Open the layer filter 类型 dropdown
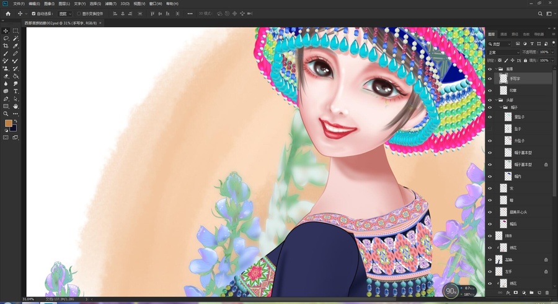558x304 pixels. (500, 44)
